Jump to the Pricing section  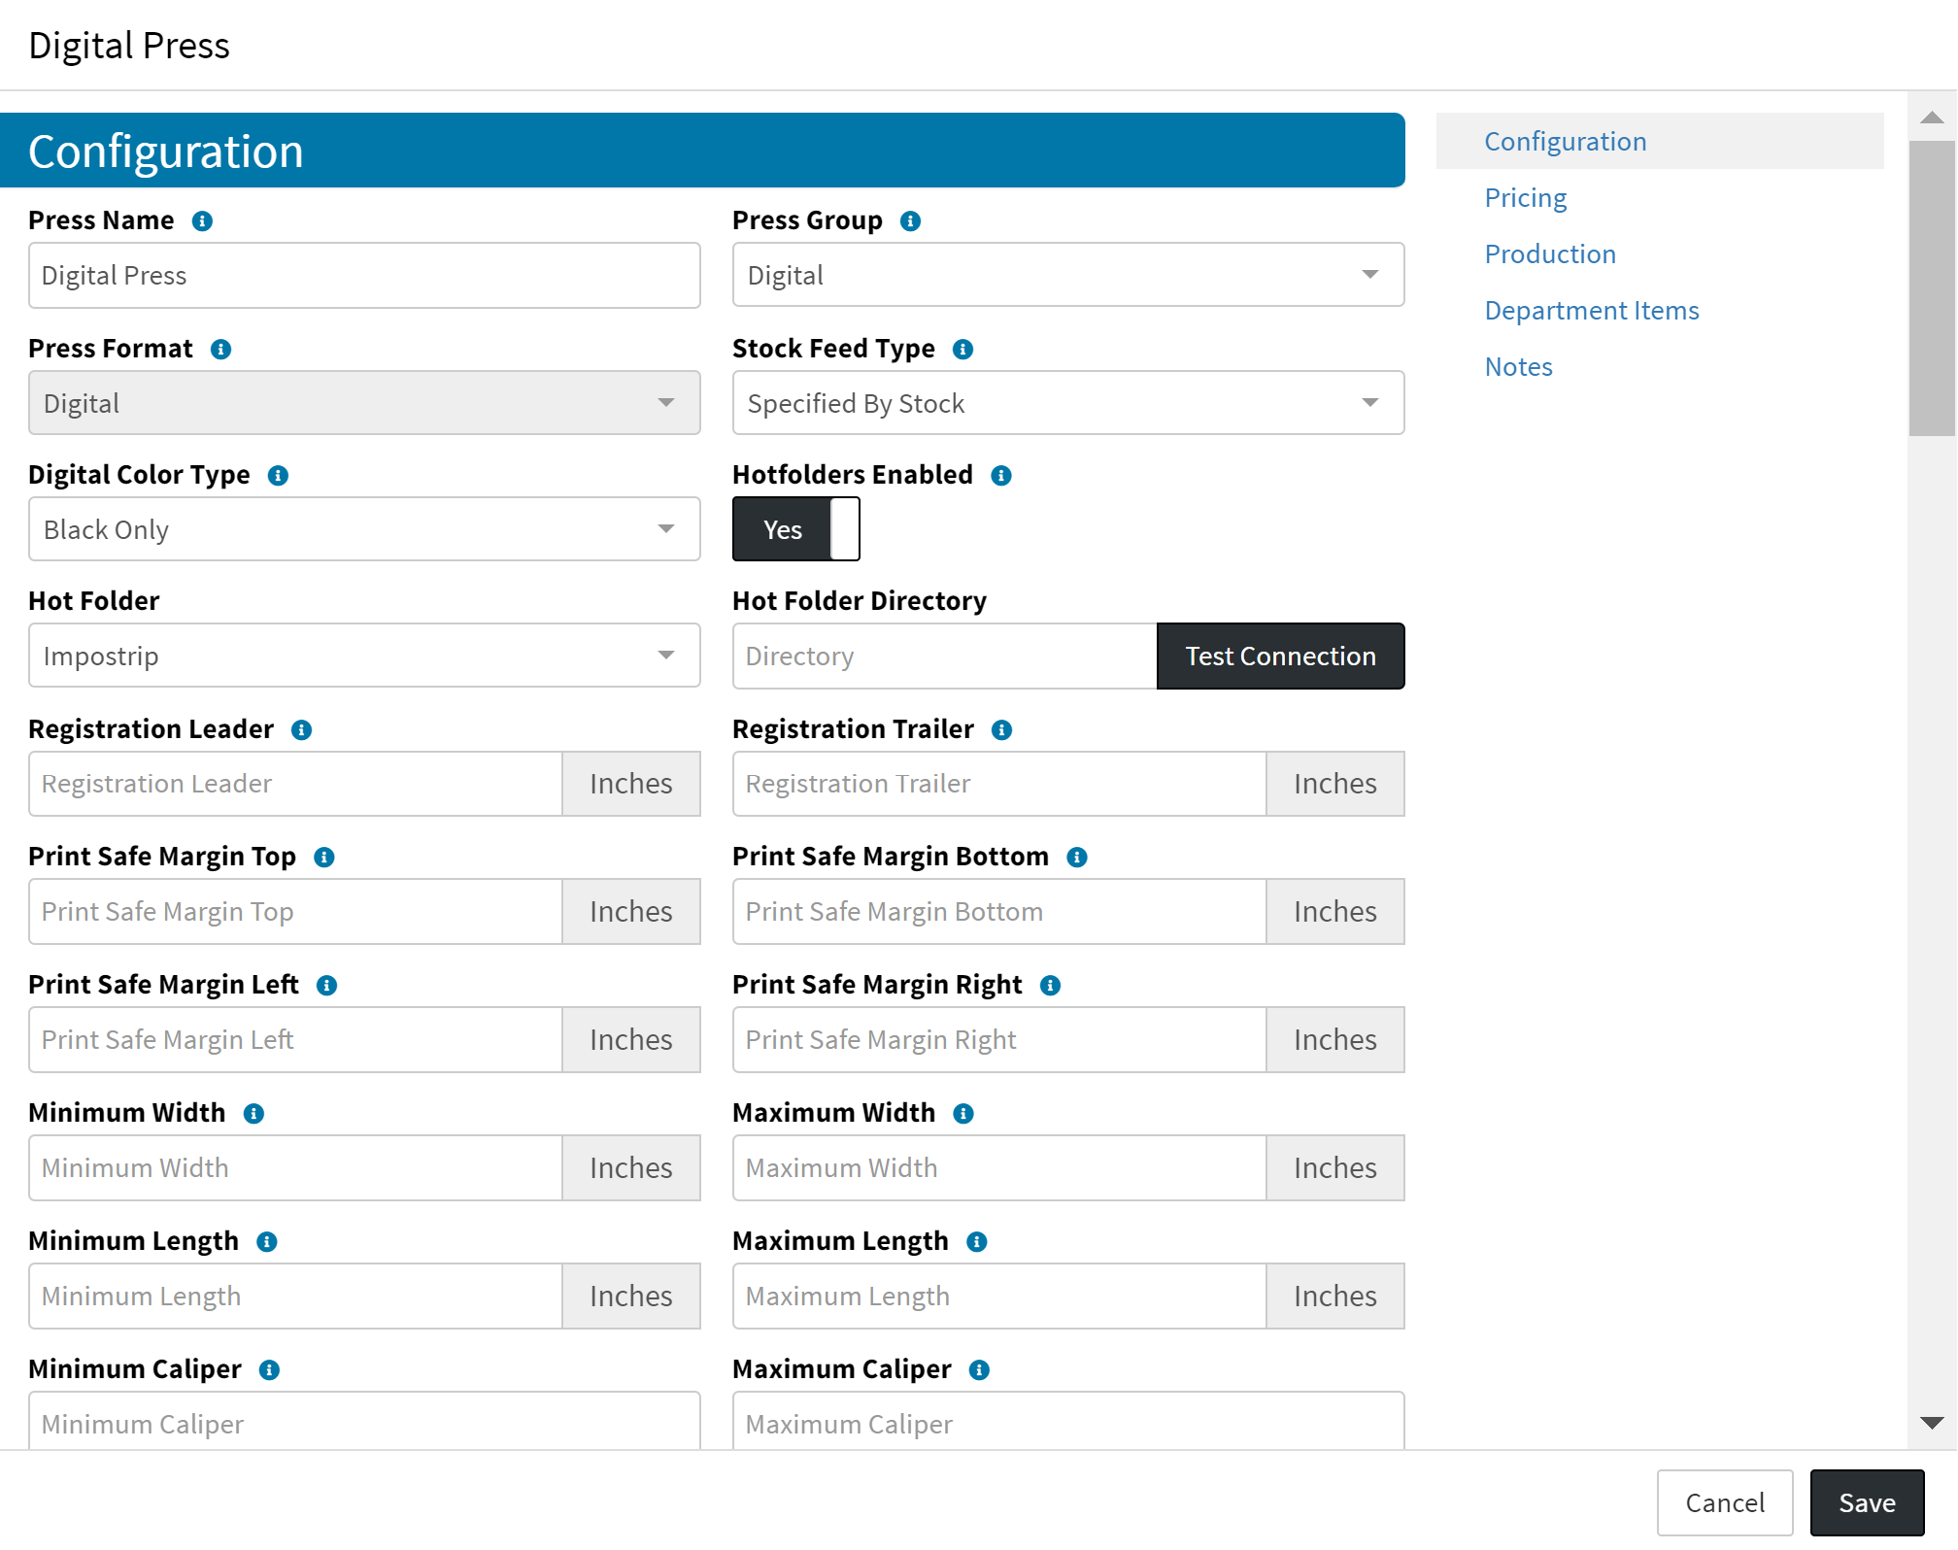(x=1525, y=198)
